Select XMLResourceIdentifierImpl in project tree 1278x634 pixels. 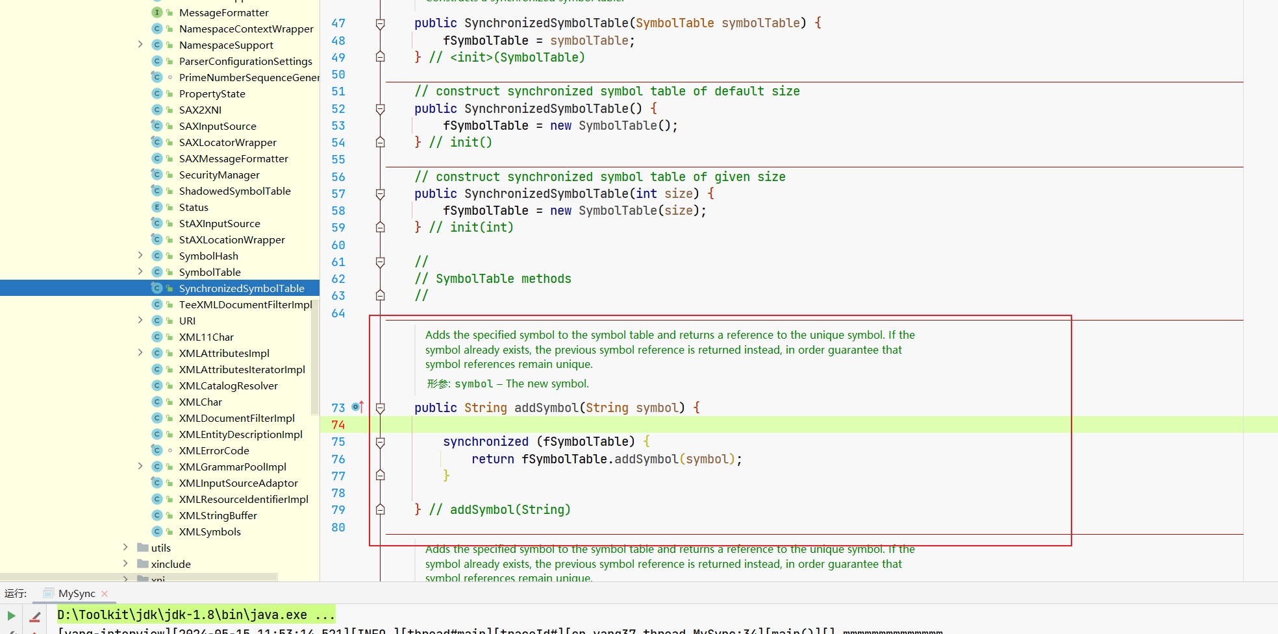(x=244, y=499)
